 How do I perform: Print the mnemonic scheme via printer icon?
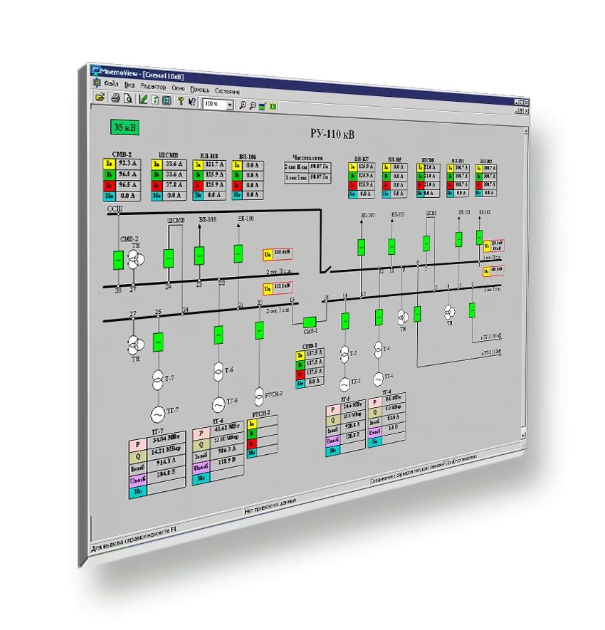[x=115, y=98]
